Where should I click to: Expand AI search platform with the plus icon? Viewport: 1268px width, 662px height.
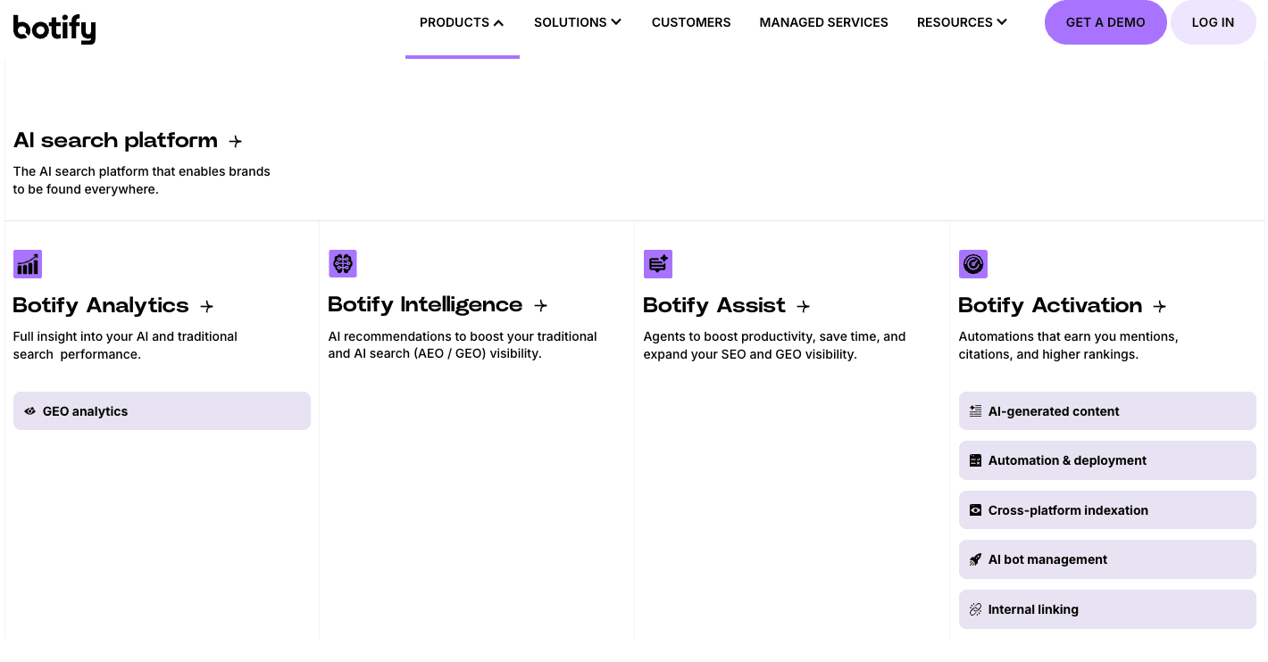click(x=236, y=141)
